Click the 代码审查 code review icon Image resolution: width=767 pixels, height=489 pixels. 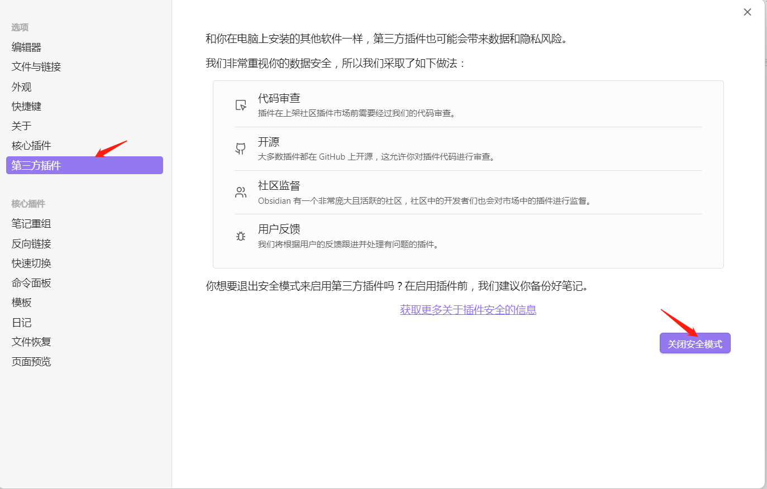tap(241, 105)
